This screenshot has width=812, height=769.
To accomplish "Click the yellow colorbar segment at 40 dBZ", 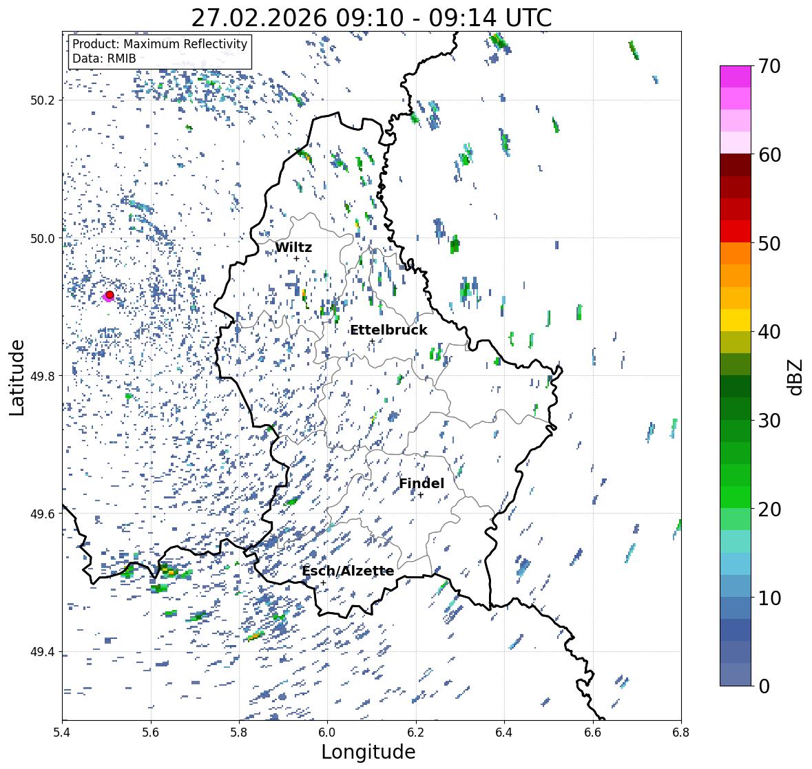I will click(736, 320).
